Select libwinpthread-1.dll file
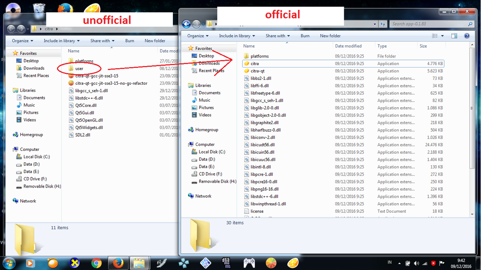Image resolution: width=481 pixels, height=270 pixels. tap(265, 204)
